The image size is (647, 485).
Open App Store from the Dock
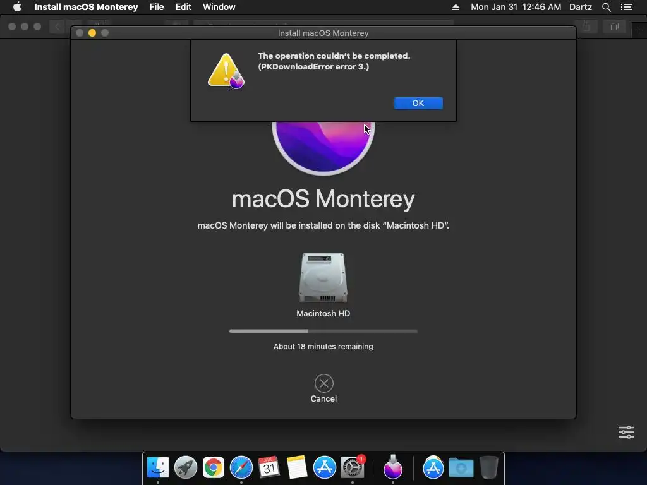click(324, 467)
